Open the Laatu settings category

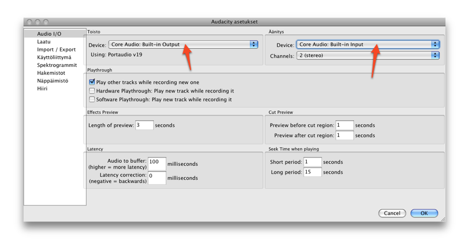point(44,42)
